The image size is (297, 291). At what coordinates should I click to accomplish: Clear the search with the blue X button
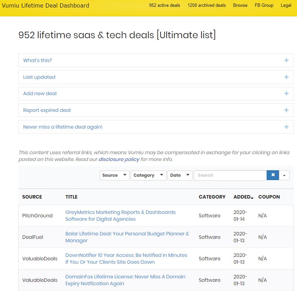(273, 175)
